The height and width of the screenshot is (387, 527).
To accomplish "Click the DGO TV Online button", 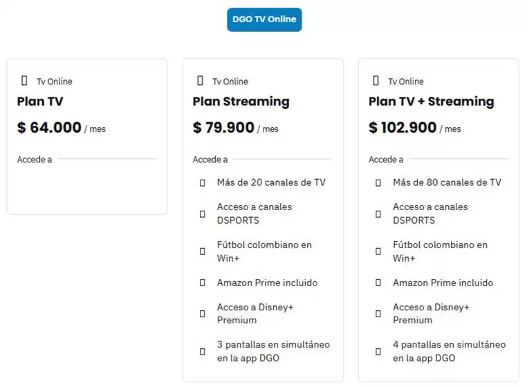I will click(x=264, y=20).
